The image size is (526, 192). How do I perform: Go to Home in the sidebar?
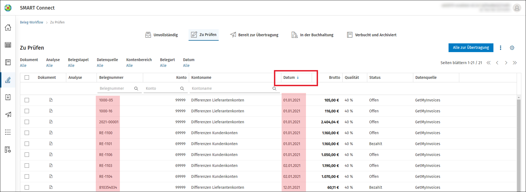point(8,27)
